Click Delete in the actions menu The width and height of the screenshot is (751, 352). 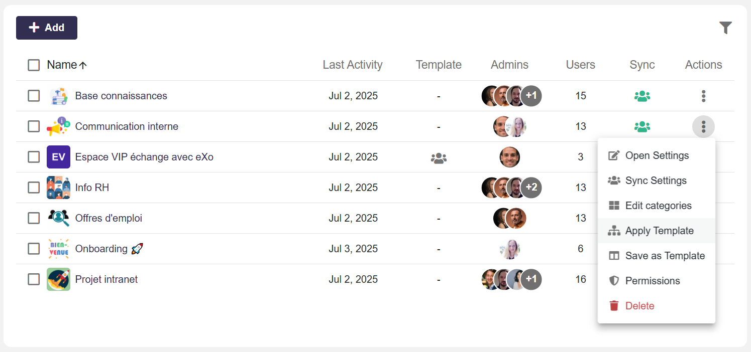pos(639,306)
